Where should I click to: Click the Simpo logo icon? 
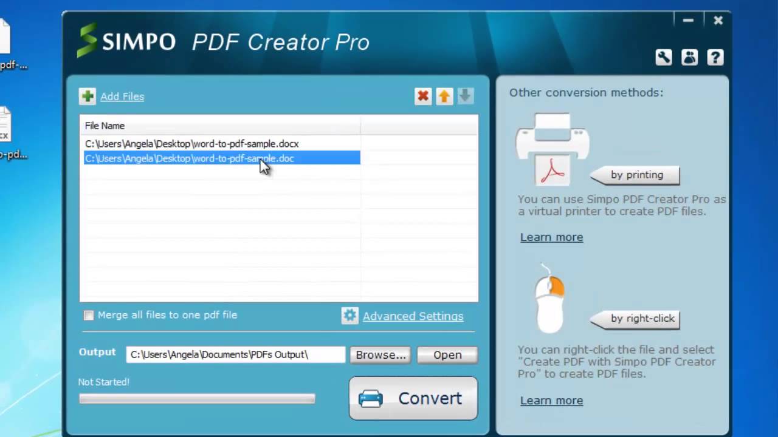[87, 41]
